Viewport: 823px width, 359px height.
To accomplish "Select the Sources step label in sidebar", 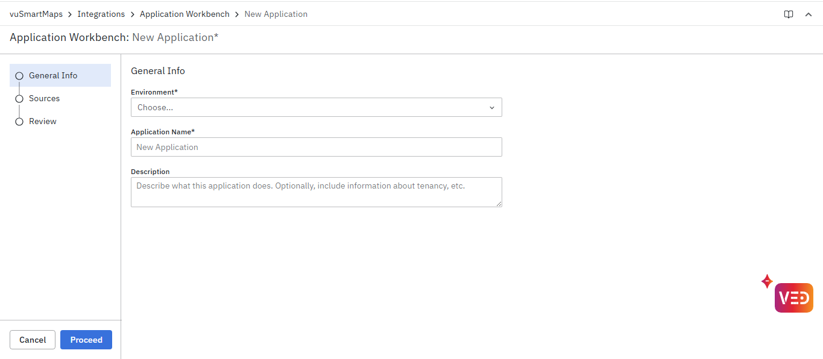I will (45, 99).
